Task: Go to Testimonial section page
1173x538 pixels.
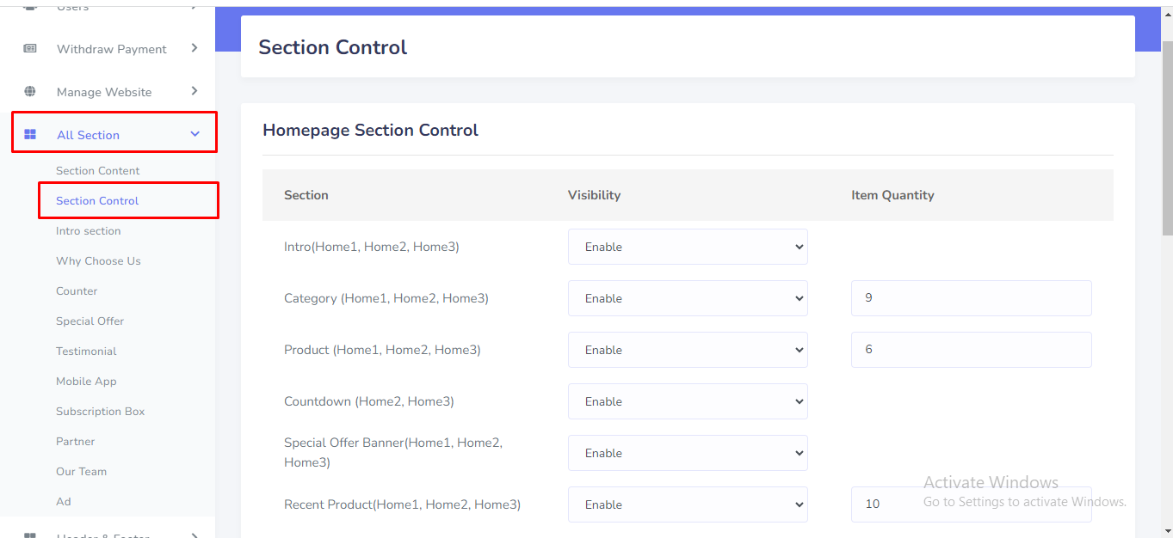Action: click(86, 352)
